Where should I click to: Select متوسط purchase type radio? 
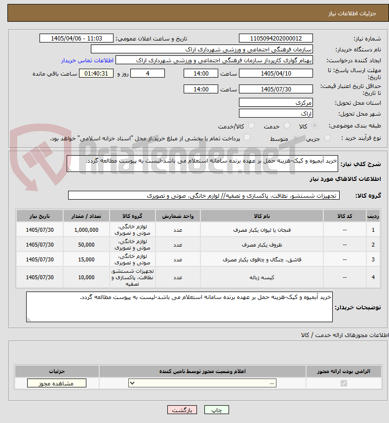tap(295, 138)
